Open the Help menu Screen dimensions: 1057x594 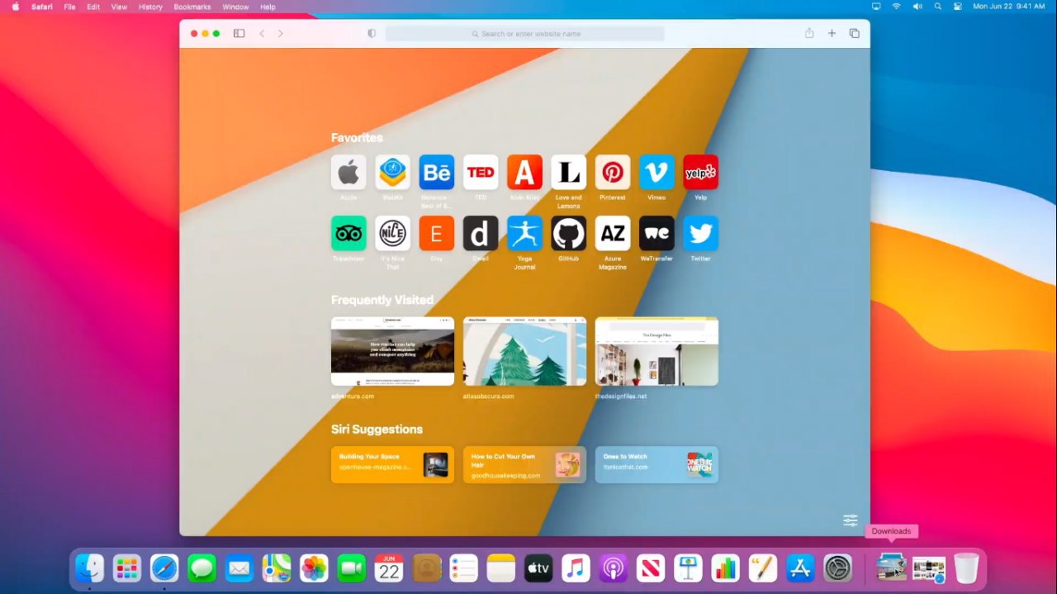[268, 7]
